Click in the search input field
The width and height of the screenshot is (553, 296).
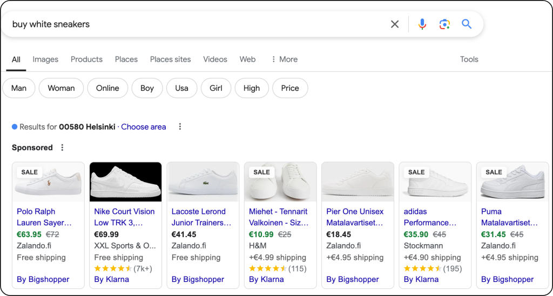(194, 24)
